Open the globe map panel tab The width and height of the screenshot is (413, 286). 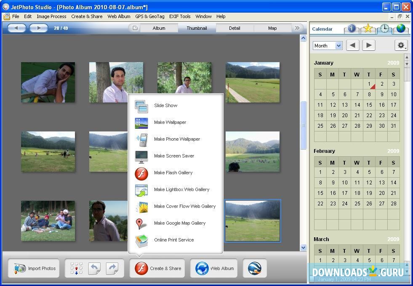400,29
